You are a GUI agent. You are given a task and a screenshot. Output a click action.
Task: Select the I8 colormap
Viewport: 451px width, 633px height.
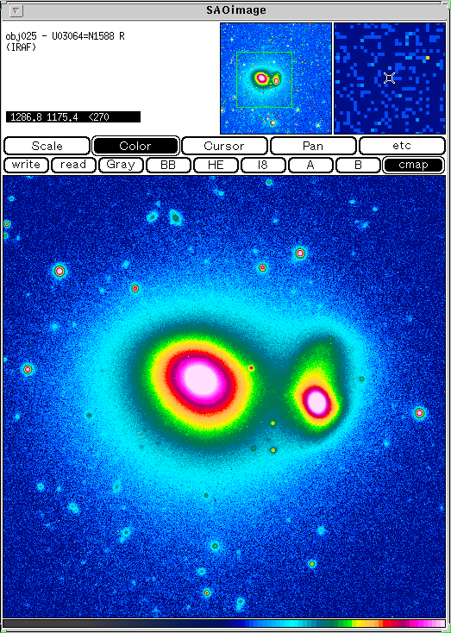pos(263,165)
